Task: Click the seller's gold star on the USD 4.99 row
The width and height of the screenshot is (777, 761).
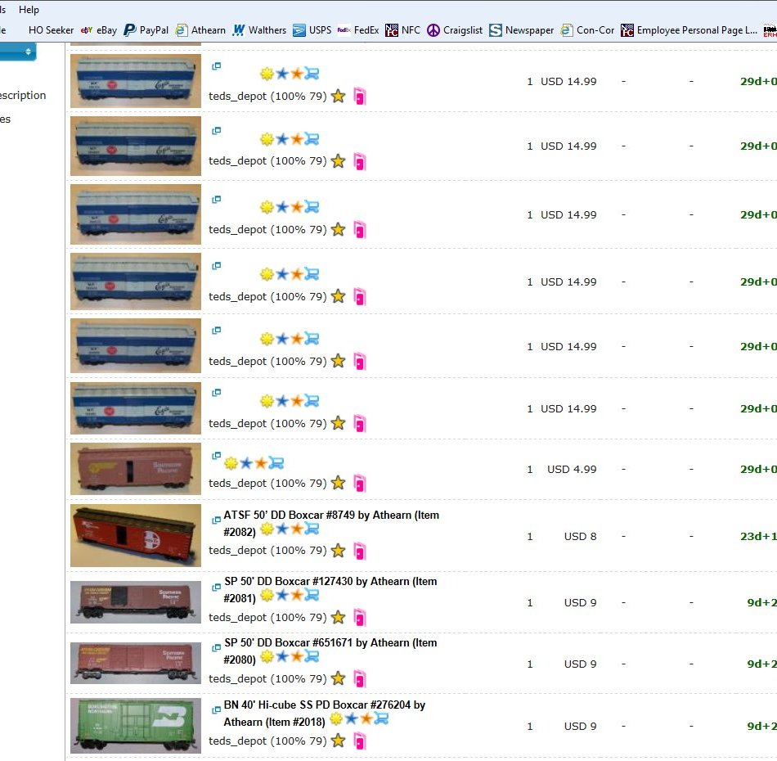Action: (339, 483)
